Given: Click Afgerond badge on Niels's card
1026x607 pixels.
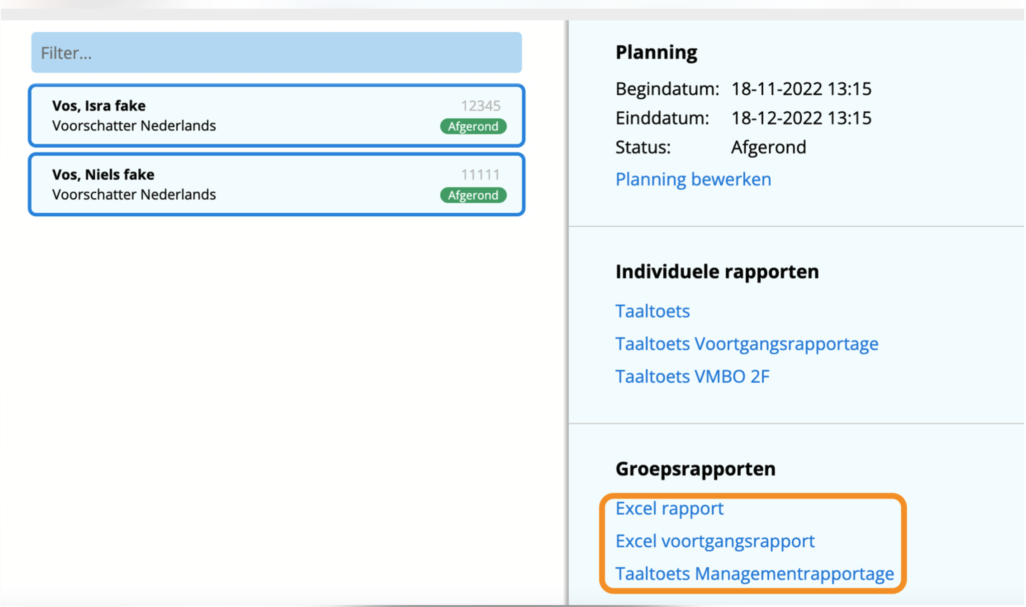Looking at the screenshot, I should click(x=473, y=195).
